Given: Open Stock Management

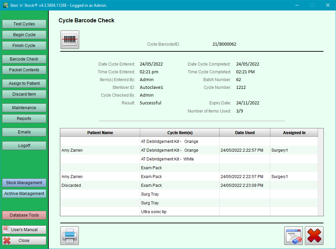Looking at the screenshot, I should pyautogui.click(x=24, y=183).
